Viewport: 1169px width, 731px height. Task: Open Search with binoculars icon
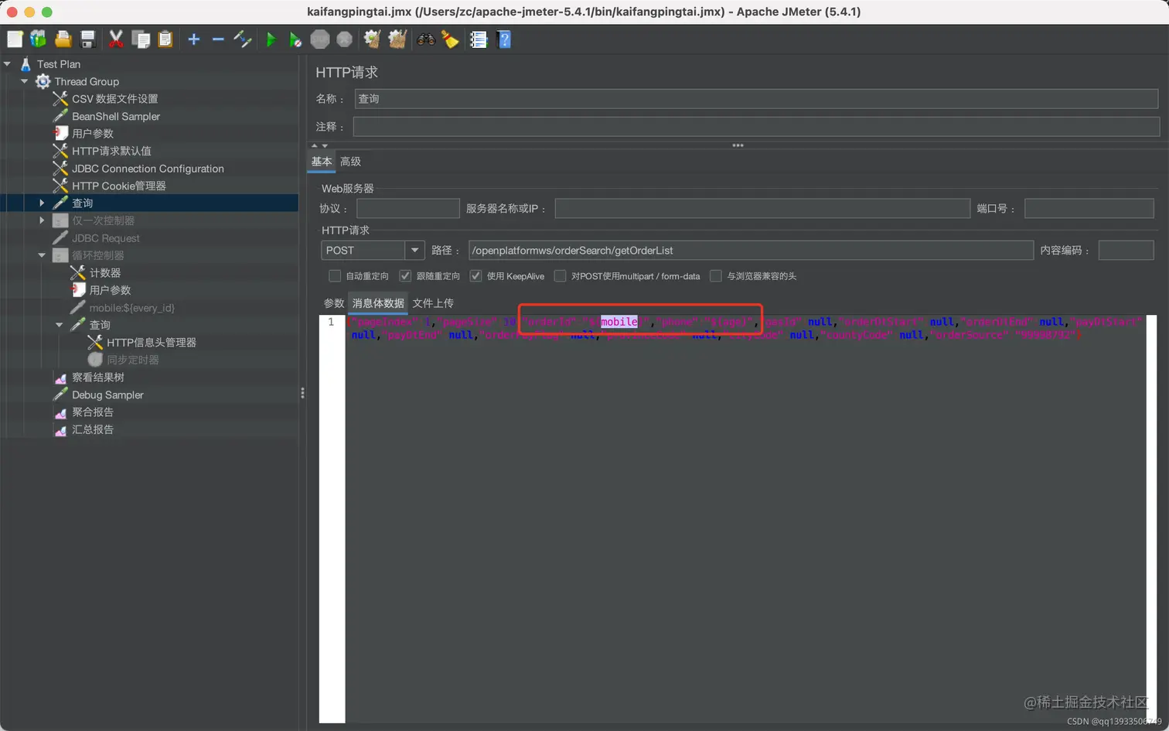click(426, 39)
